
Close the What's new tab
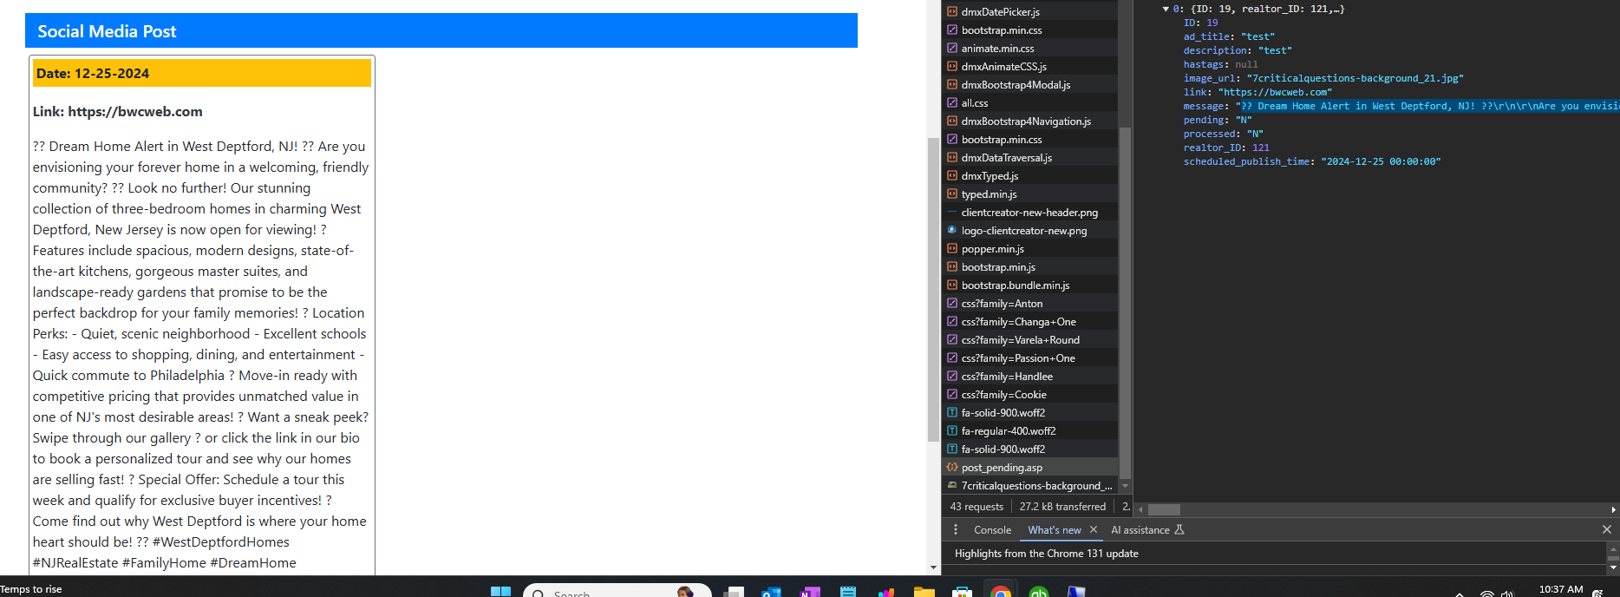pyautogui.click(x=1094, y=529)
